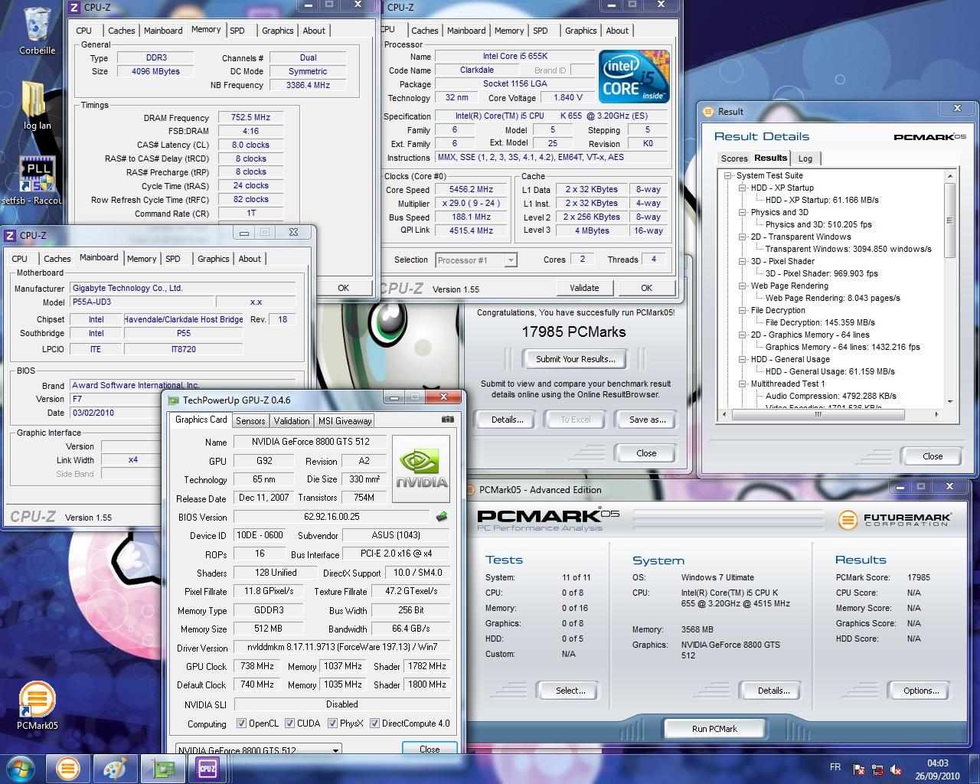Click the Close button in Result window
Viewport: 980px width, 784px height.
[x=933, y=456]
